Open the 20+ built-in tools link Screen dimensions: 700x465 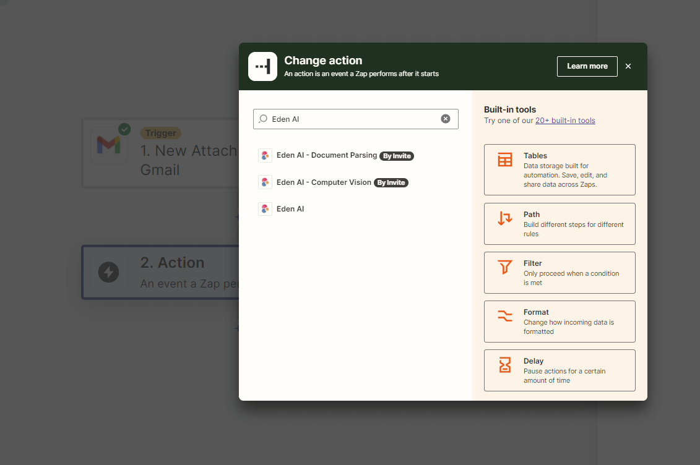click(x=565, y=121)
